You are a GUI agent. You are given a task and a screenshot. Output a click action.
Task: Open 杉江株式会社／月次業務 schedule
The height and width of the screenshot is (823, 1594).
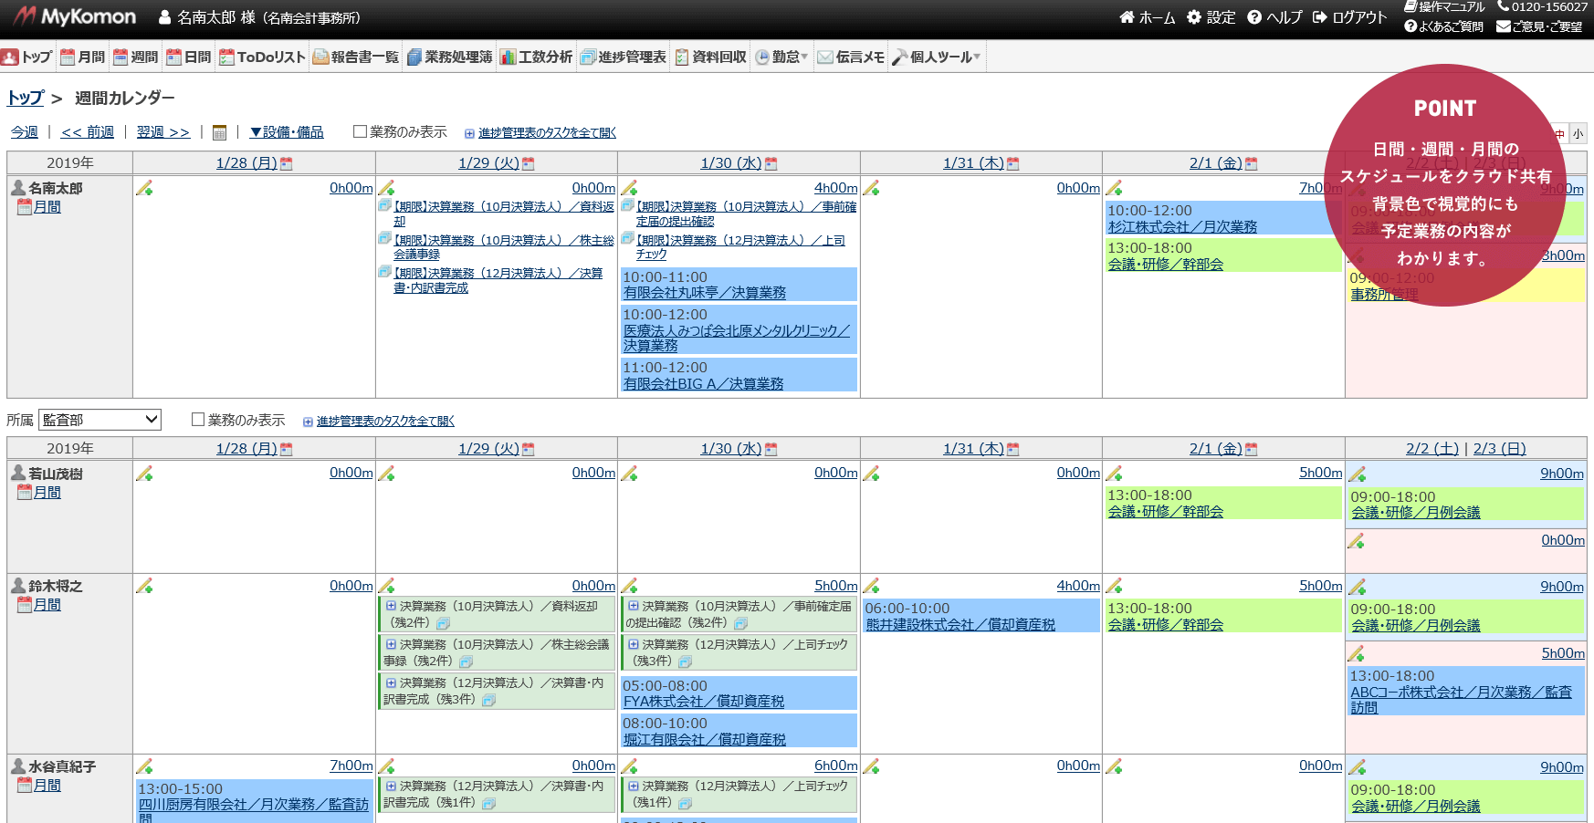[1182, 227]
